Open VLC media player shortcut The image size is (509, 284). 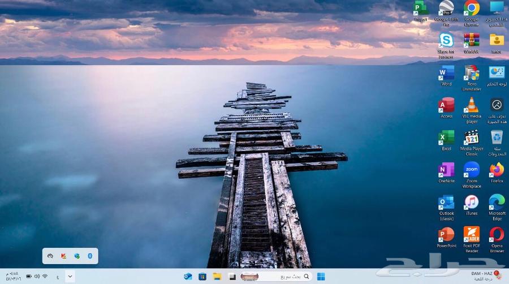pyautogui.click(x=471, y=111)
